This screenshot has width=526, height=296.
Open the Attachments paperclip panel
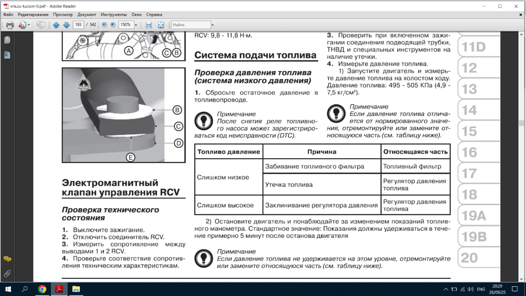(7, 274)
